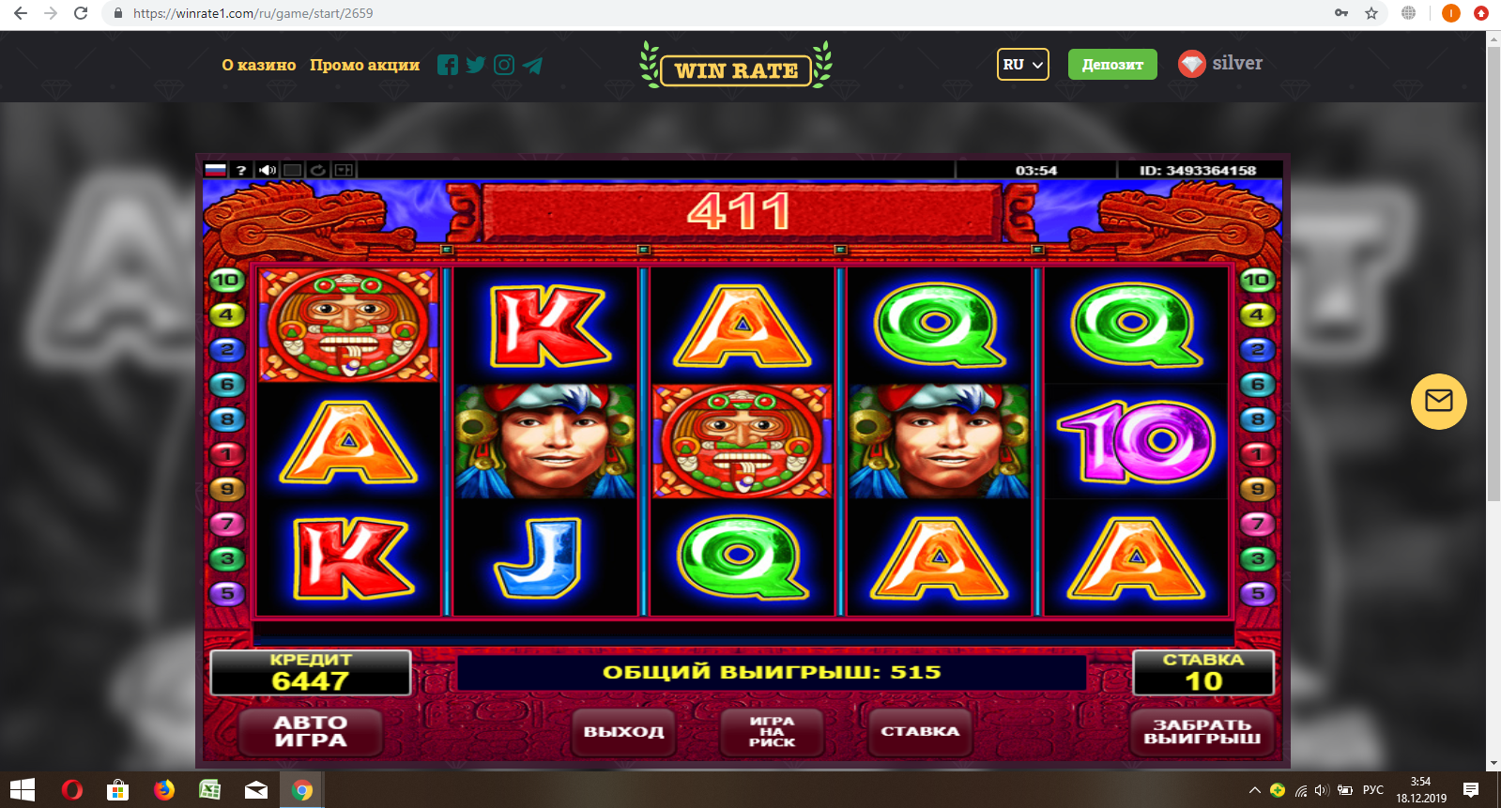This screenshot has height=808, width=1501.
Task: Open the yellow mail chat bubble
Action: [x=1438, y=401]
